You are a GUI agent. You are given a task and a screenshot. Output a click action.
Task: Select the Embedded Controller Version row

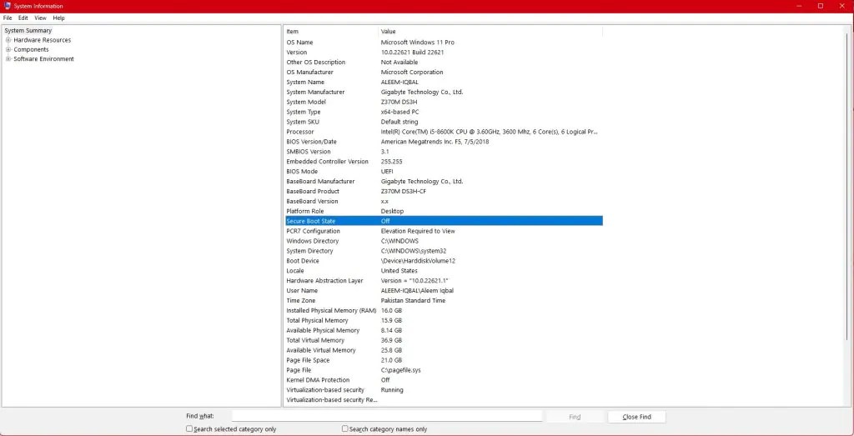[444, 162]
